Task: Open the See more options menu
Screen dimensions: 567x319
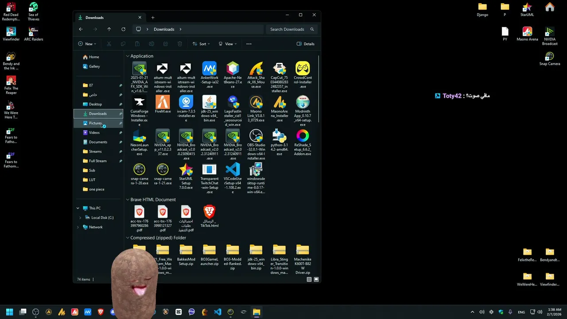Action: click(249, 44)
